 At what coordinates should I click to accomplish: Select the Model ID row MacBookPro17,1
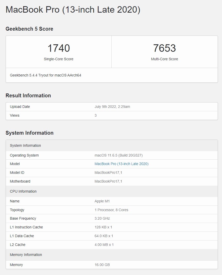(112, 173)
